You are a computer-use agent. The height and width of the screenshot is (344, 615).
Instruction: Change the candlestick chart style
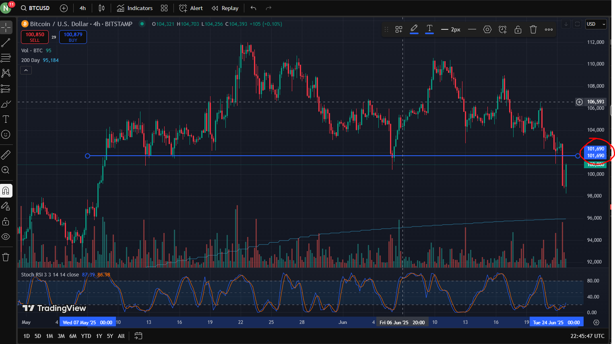[101, 8]
